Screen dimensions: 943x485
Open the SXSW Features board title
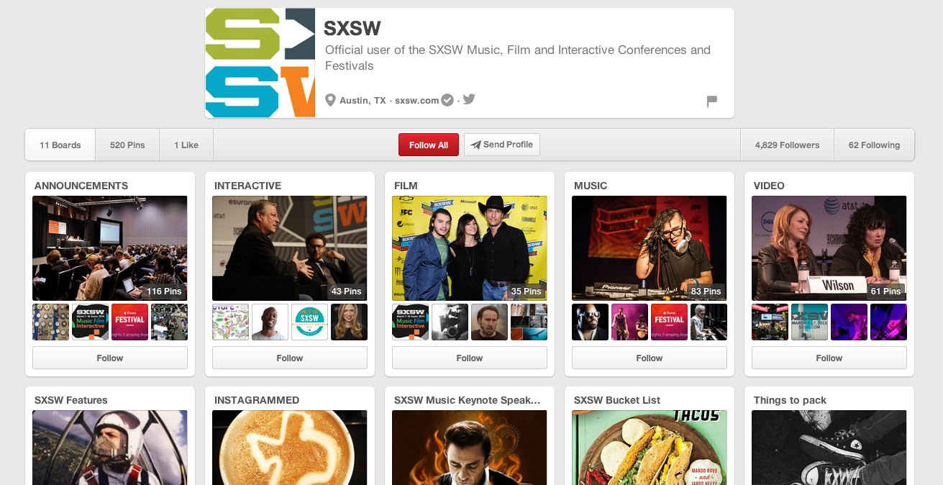[x=71, y=400]
